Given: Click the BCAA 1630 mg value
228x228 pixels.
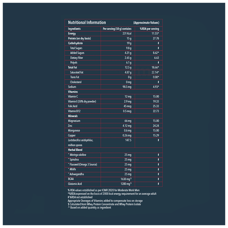Looking at the screenshot, I should tap(126, 179).
